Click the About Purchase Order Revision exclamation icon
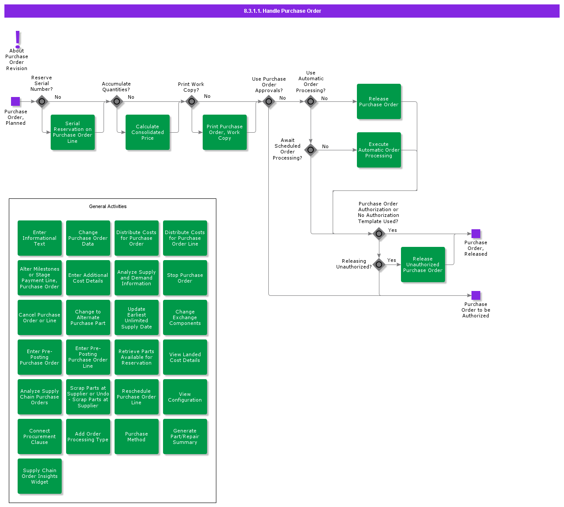The image size is (564, 507). coord(18,39)
